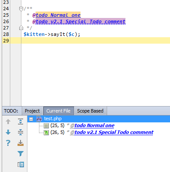Fold doc comment at line 24

[x=21, y=9]
